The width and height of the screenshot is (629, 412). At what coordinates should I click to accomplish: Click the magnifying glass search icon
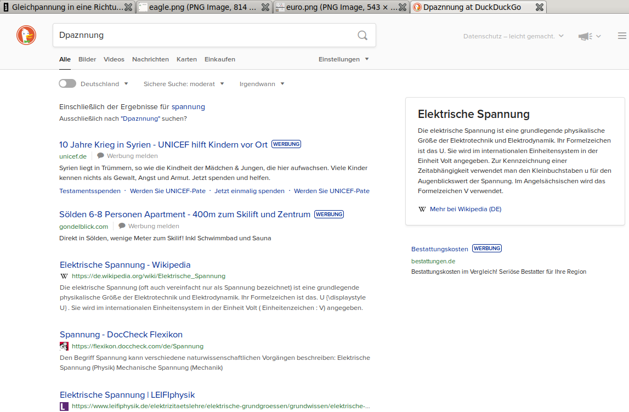pos(362,35)
